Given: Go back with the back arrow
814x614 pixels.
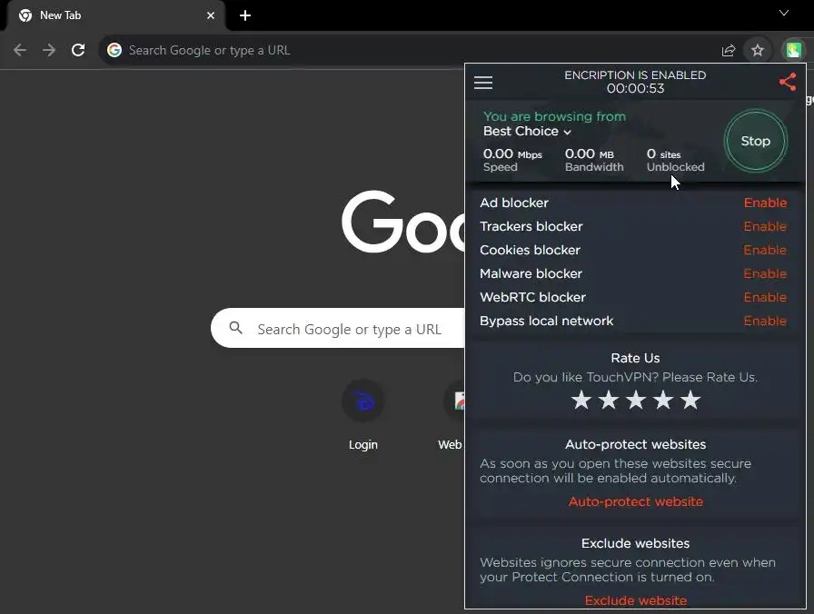Looking at the screenshot, I should (20, 50).
